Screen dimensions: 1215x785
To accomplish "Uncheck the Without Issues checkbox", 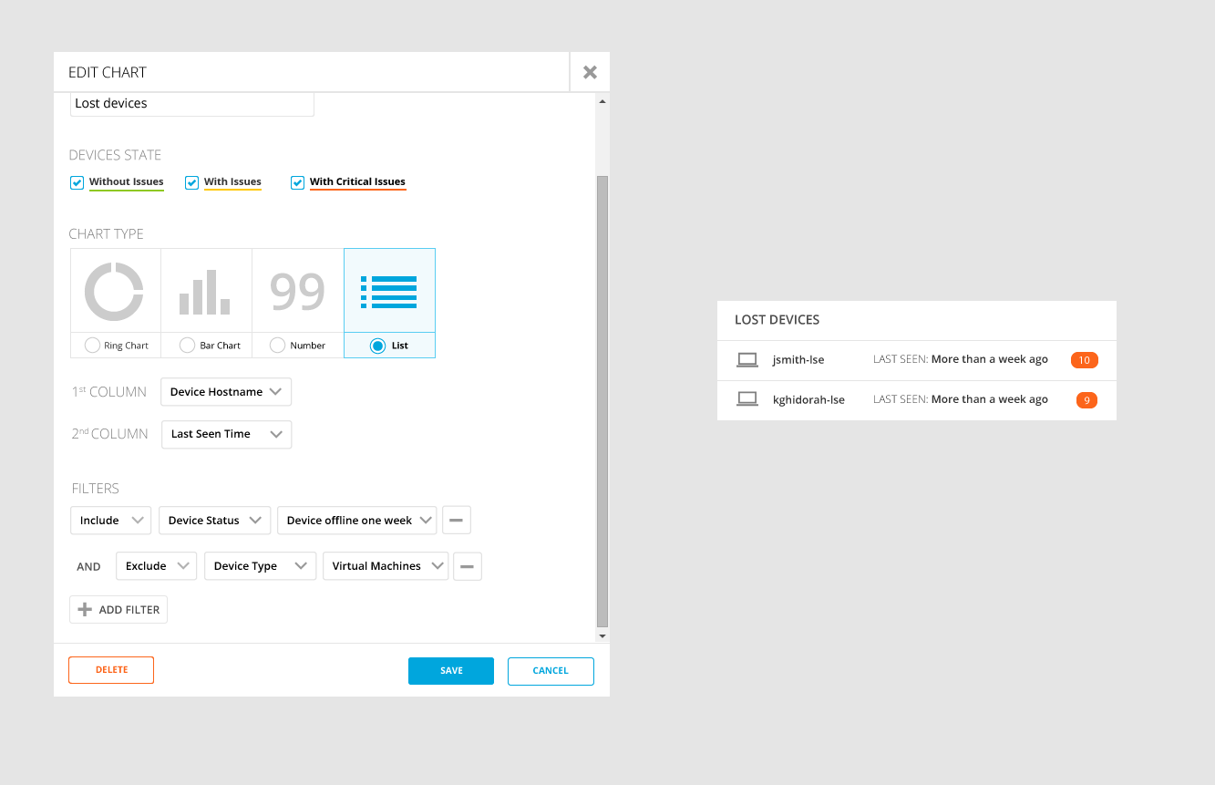I will (x=77, y=182).
